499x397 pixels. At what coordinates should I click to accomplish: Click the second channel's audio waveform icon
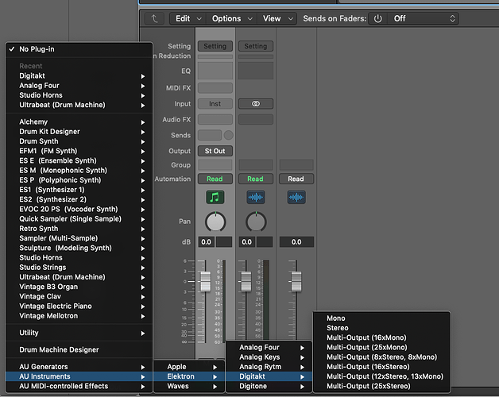coord(256,197)
